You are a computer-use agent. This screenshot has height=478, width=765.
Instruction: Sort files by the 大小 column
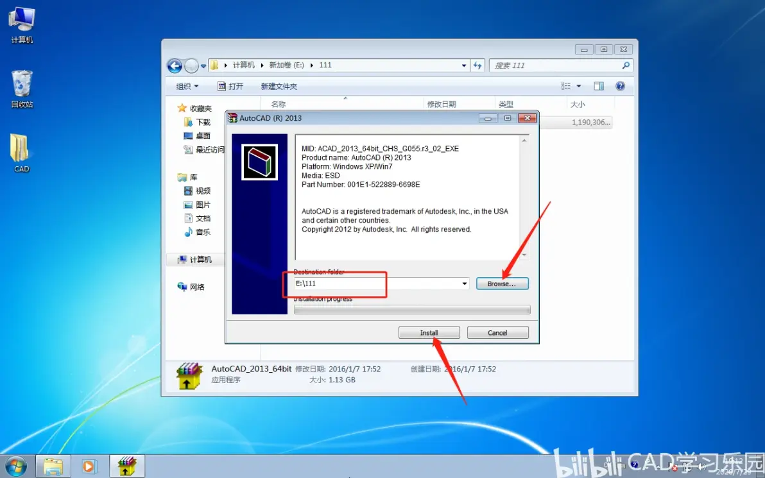578,104
